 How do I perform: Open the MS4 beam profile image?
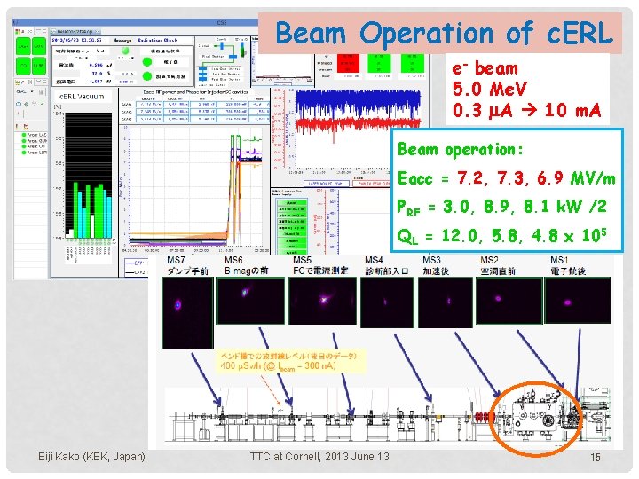pos(387,302)
